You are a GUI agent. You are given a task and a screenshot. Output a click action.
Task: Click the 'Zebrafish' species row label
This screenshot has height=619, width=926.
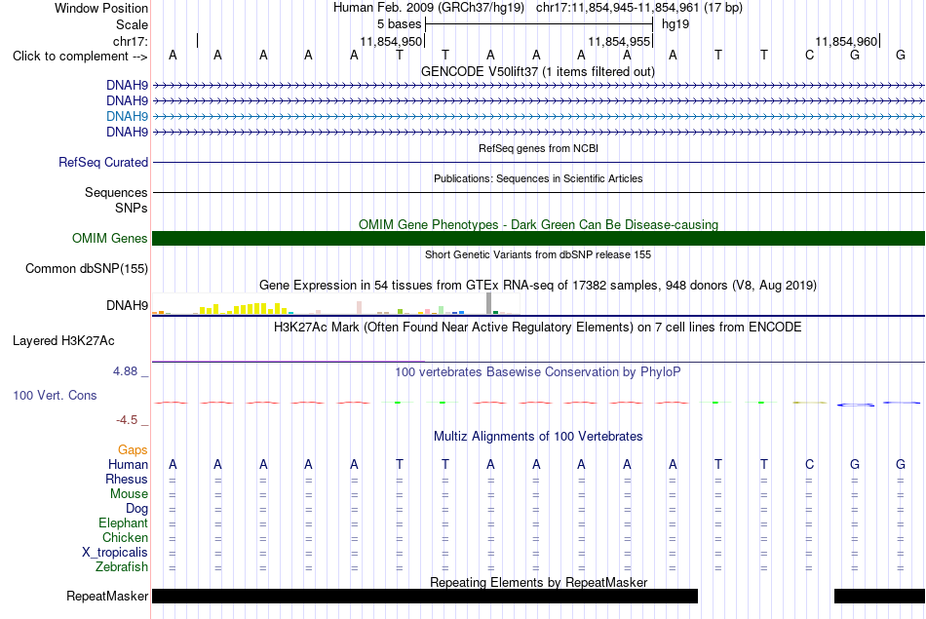[122, 567]
